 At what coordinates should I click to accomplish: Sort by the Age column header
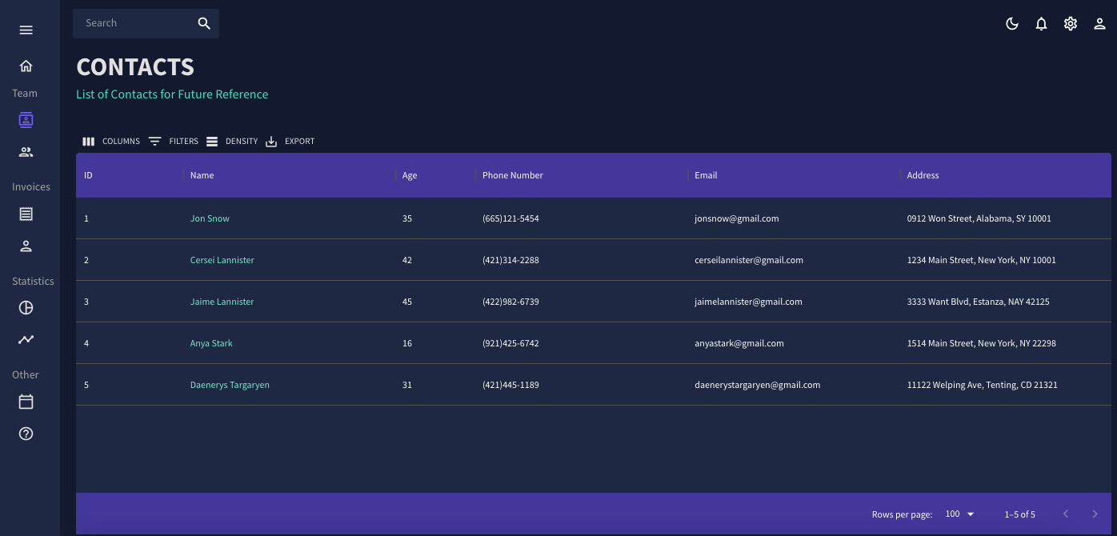point(410,175)
